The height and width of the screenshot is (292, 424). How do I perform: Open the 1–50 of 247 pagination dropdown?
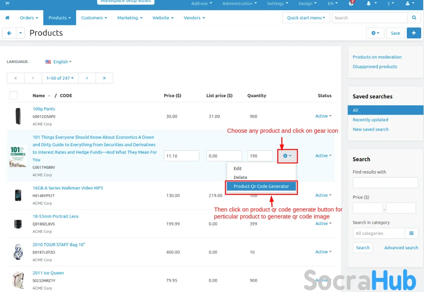pos(60,78)
